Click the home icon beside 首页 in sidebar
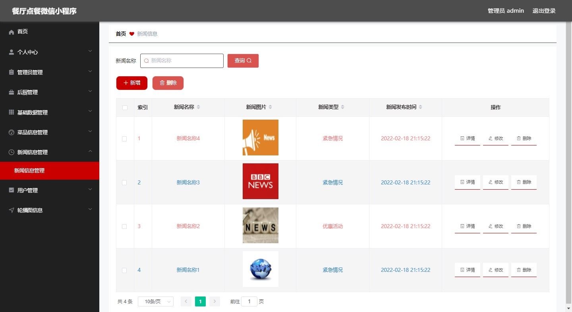 pyautogui.click(x=12, y=32)
